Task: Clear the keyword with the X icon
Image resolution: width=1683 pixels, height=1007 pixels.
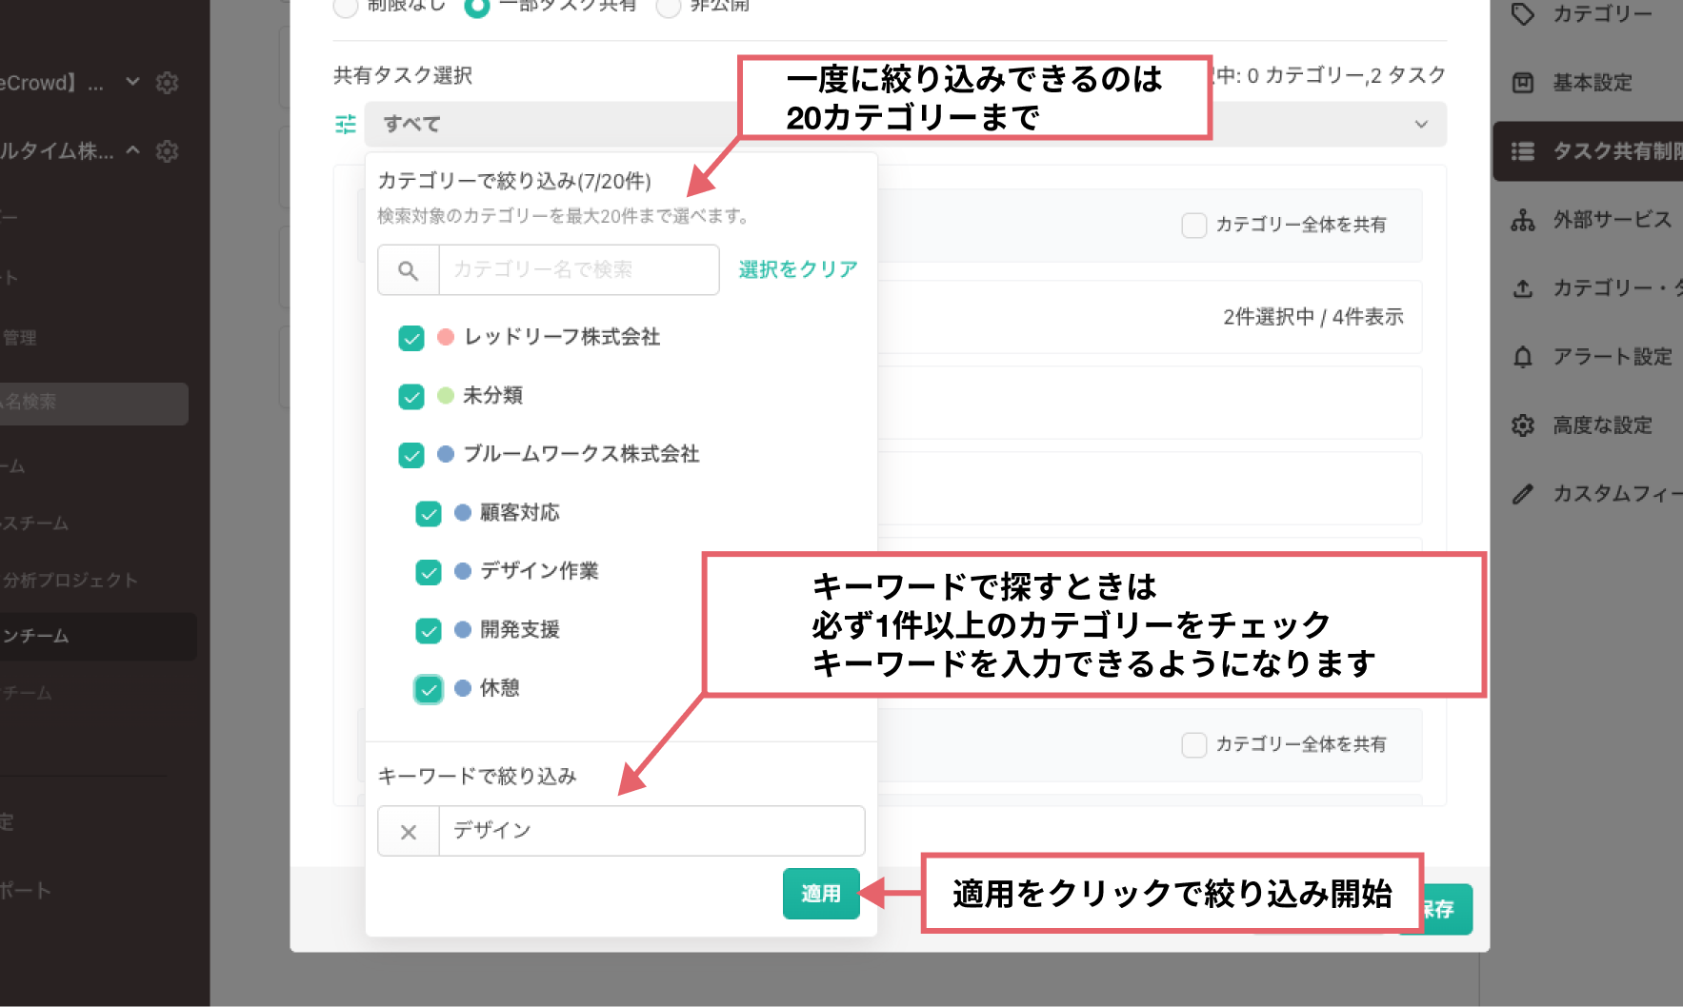Action: pyautogui.click(x=409, y=832)
